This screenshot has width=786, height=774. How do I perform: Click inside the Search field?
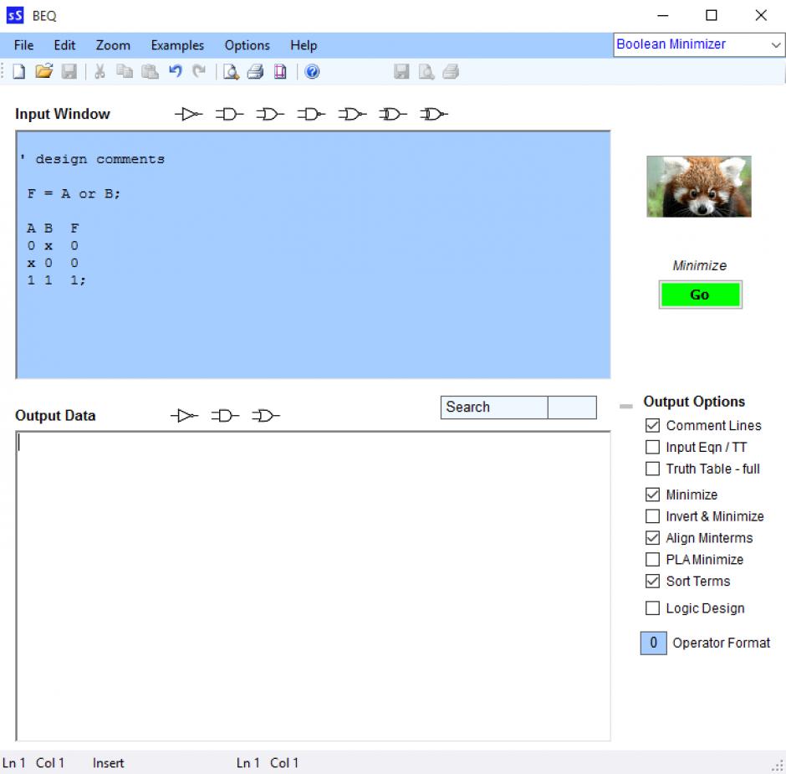pyautogui.click(x=493, y=408)
